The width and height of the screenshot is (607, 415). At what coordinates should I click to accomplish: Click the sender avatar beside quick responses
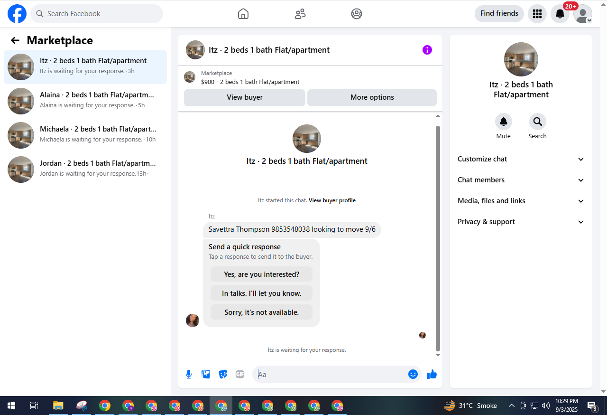point(193,321)
